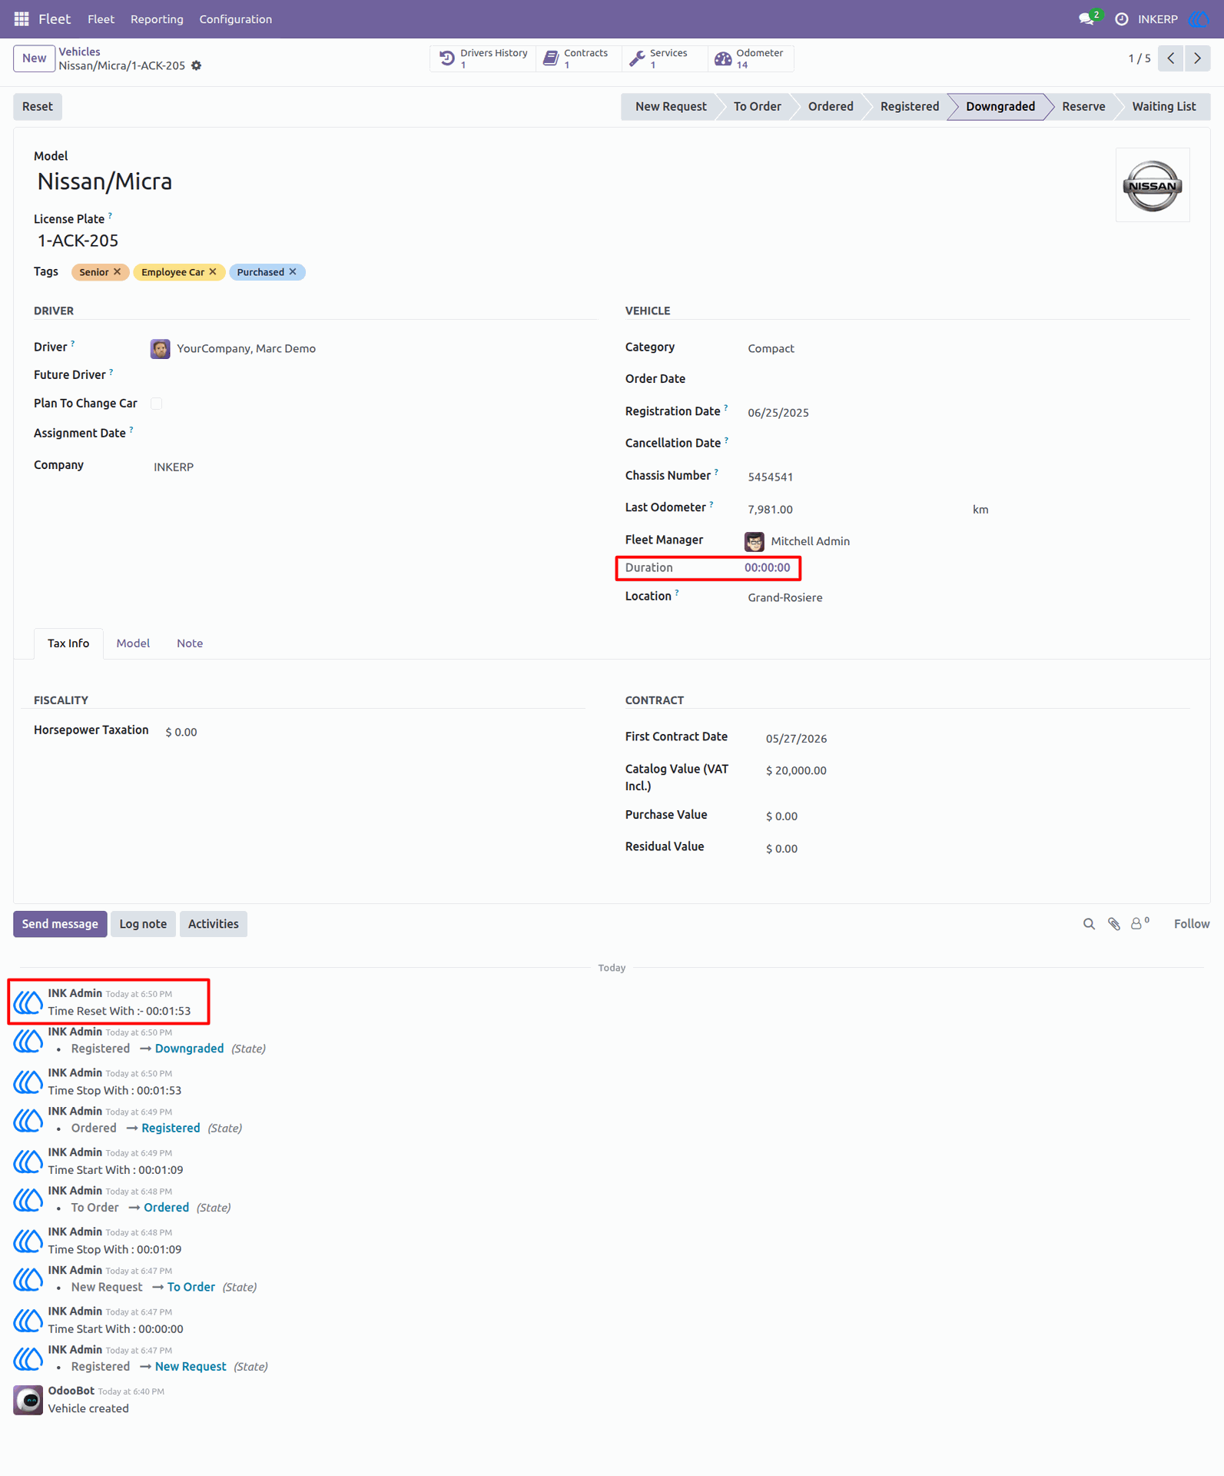Go to next vehicle record
This screenshot has width=1224, height=1476.
click(x=1197, y=58)
